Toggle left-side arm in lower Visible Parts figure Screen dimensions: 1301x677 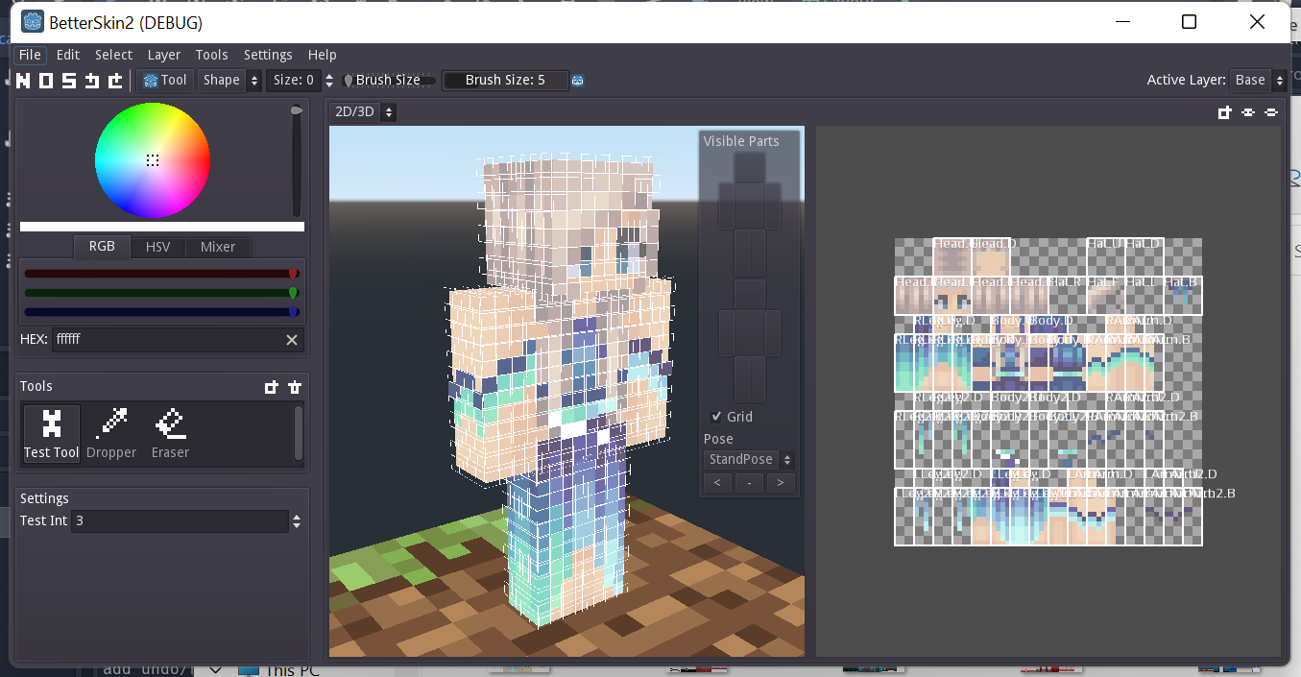726,333
